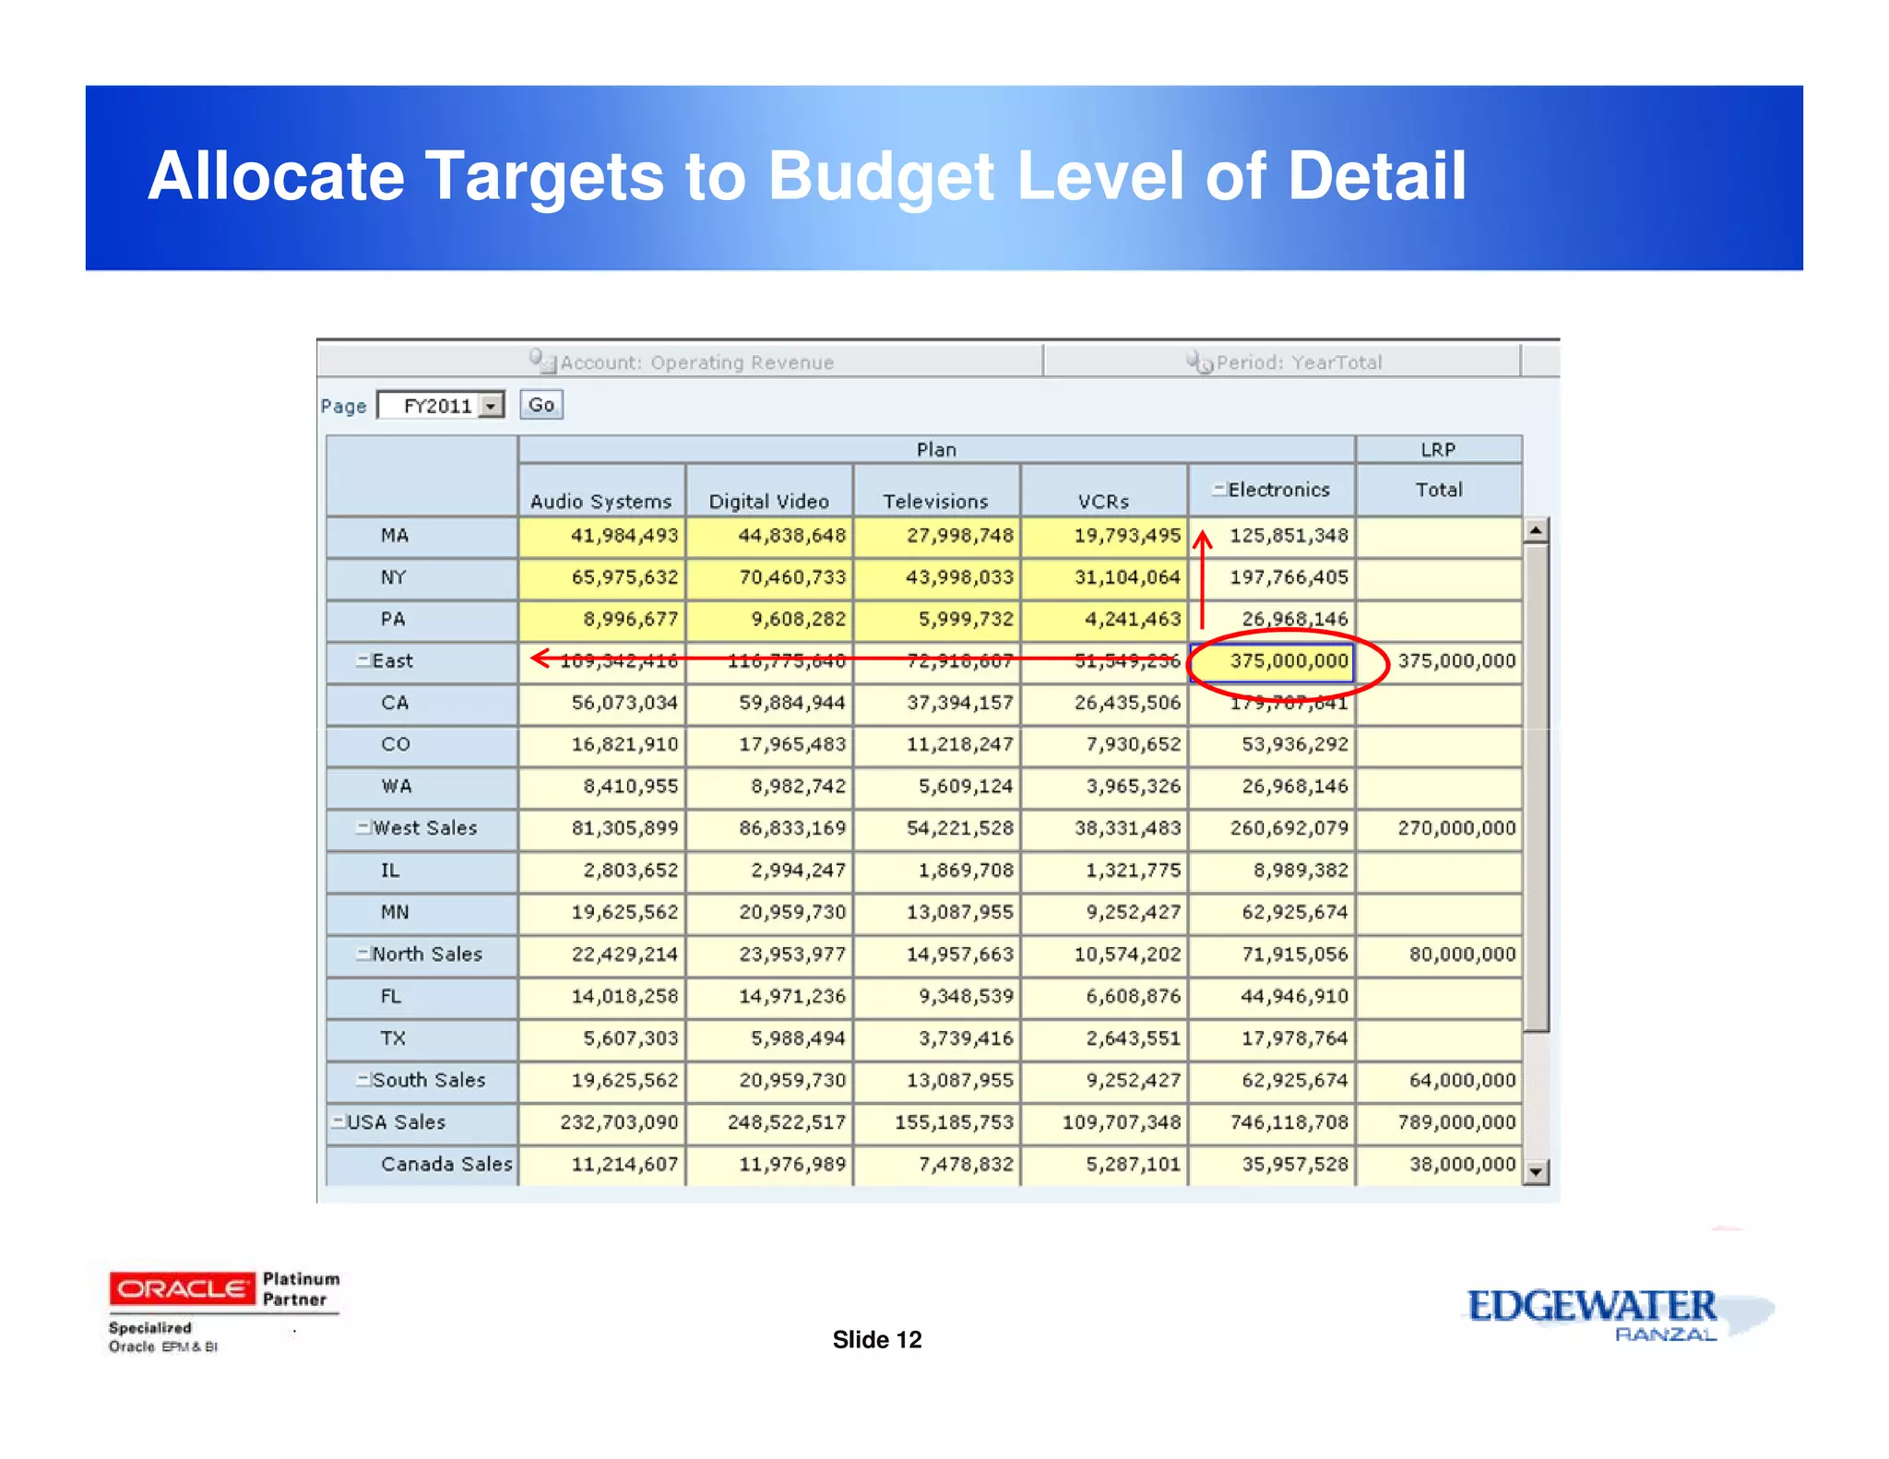Click the Canada Sales row header
Image resolution: width=1889 pixels, height=1459 pixels.
pos(422,1165)
